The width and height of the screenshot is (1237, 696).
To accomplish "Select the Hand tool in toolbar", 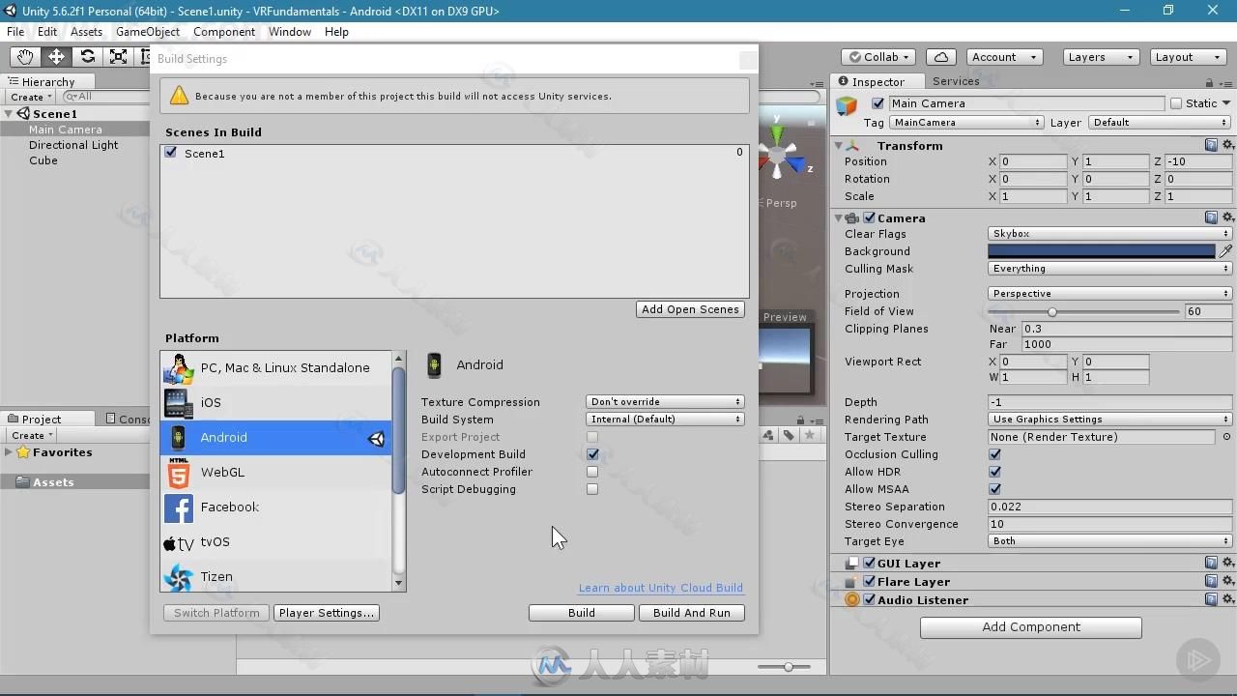I will pyautogui.click(x=25, y=57).
